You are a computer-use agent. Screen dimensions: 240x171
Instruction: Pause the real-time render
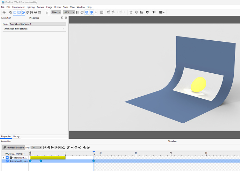pyautogui.click(x=77, y=12)
